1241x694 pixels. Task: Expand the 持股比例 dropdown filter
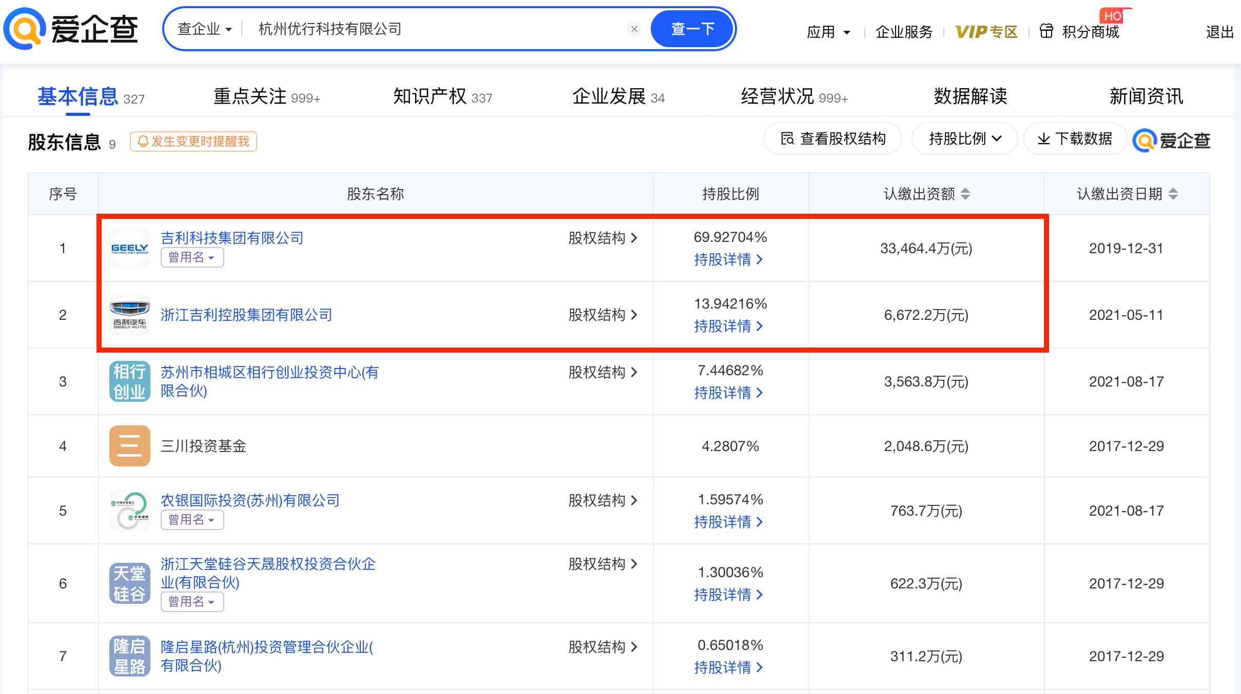[964, 139]
